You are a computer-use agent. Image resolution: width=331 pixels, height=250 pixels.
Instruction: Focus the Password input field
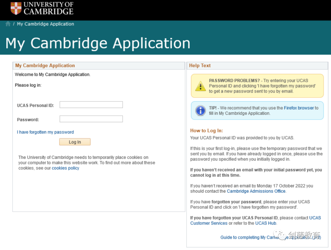[91, 119]
